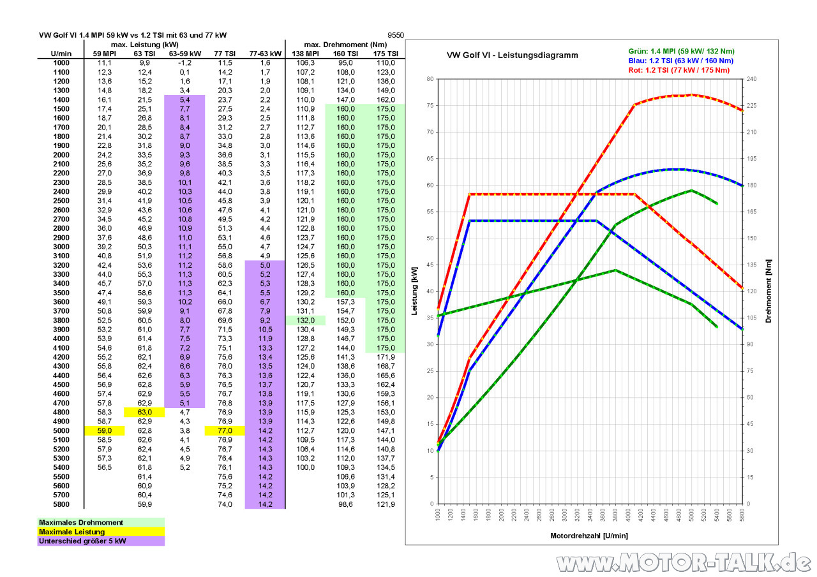This screenshot has width=817, height=577.
Task: Click the 106,3 torque cell in row 1000
Action: point(306,62)
